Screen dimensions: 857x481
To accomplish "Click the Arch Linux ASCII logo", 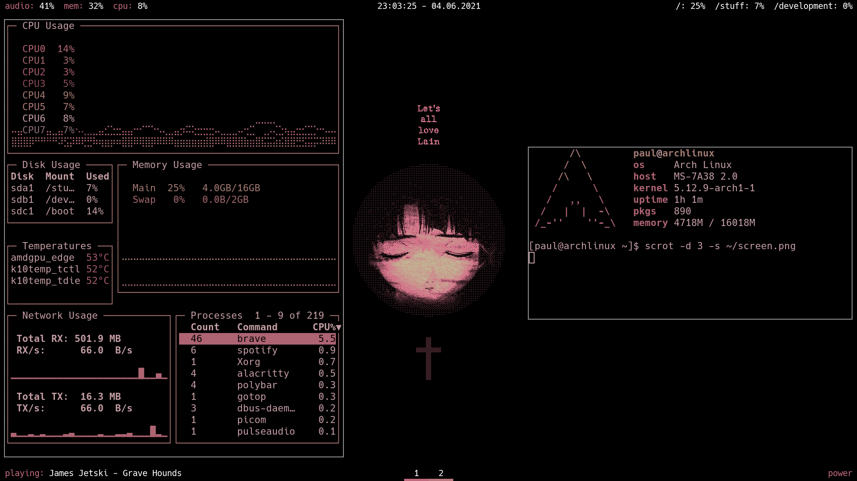I will point(575,188).
